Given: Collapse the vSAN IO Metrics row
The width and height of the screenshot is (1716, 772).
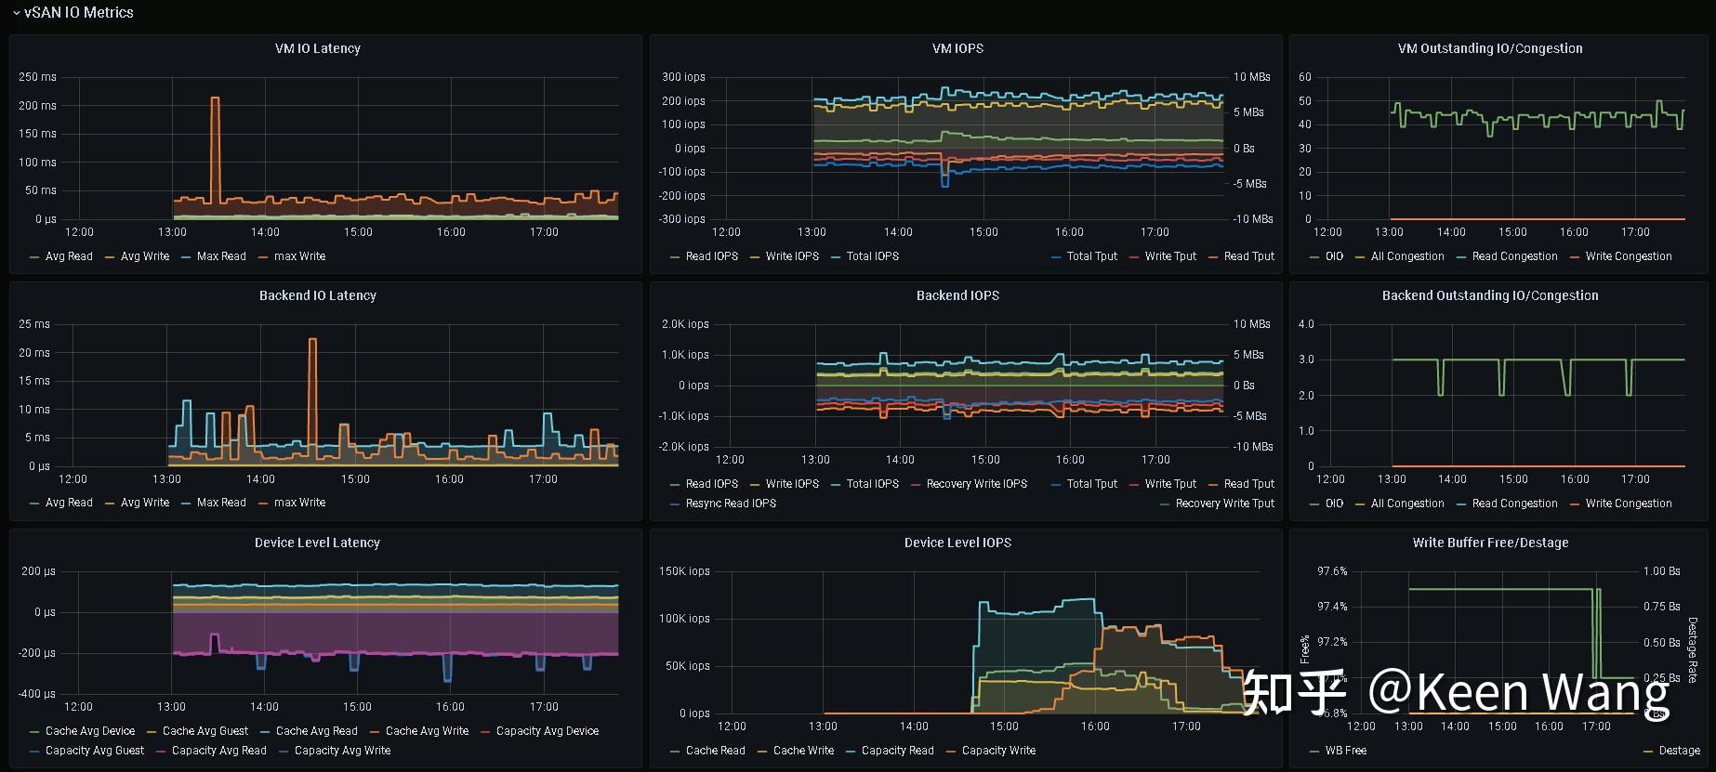Looking at the screenshot, I should tap(72, 12).
